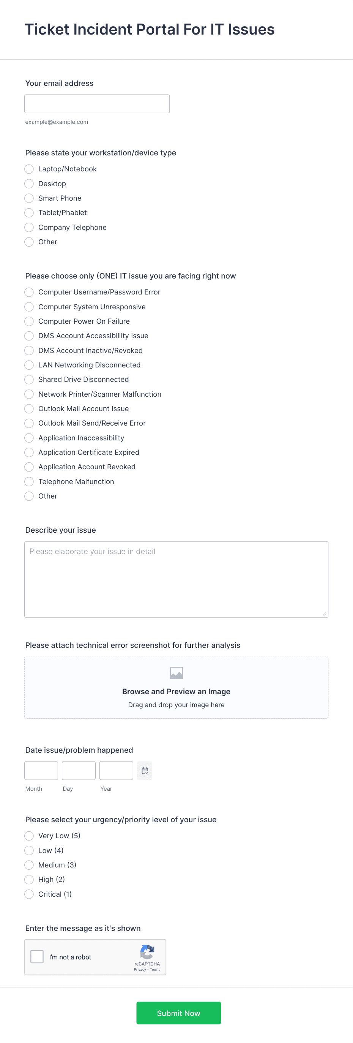This screenshot has width=353, height=1043.
Task: Select Other under device type
Action: point(29,242)
